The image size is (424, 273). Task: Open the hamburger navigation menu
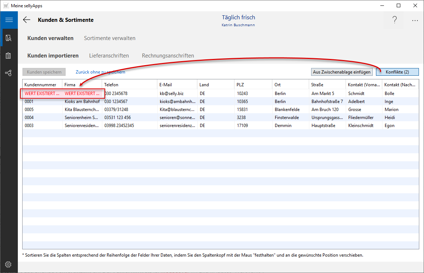tap(9, 20)
